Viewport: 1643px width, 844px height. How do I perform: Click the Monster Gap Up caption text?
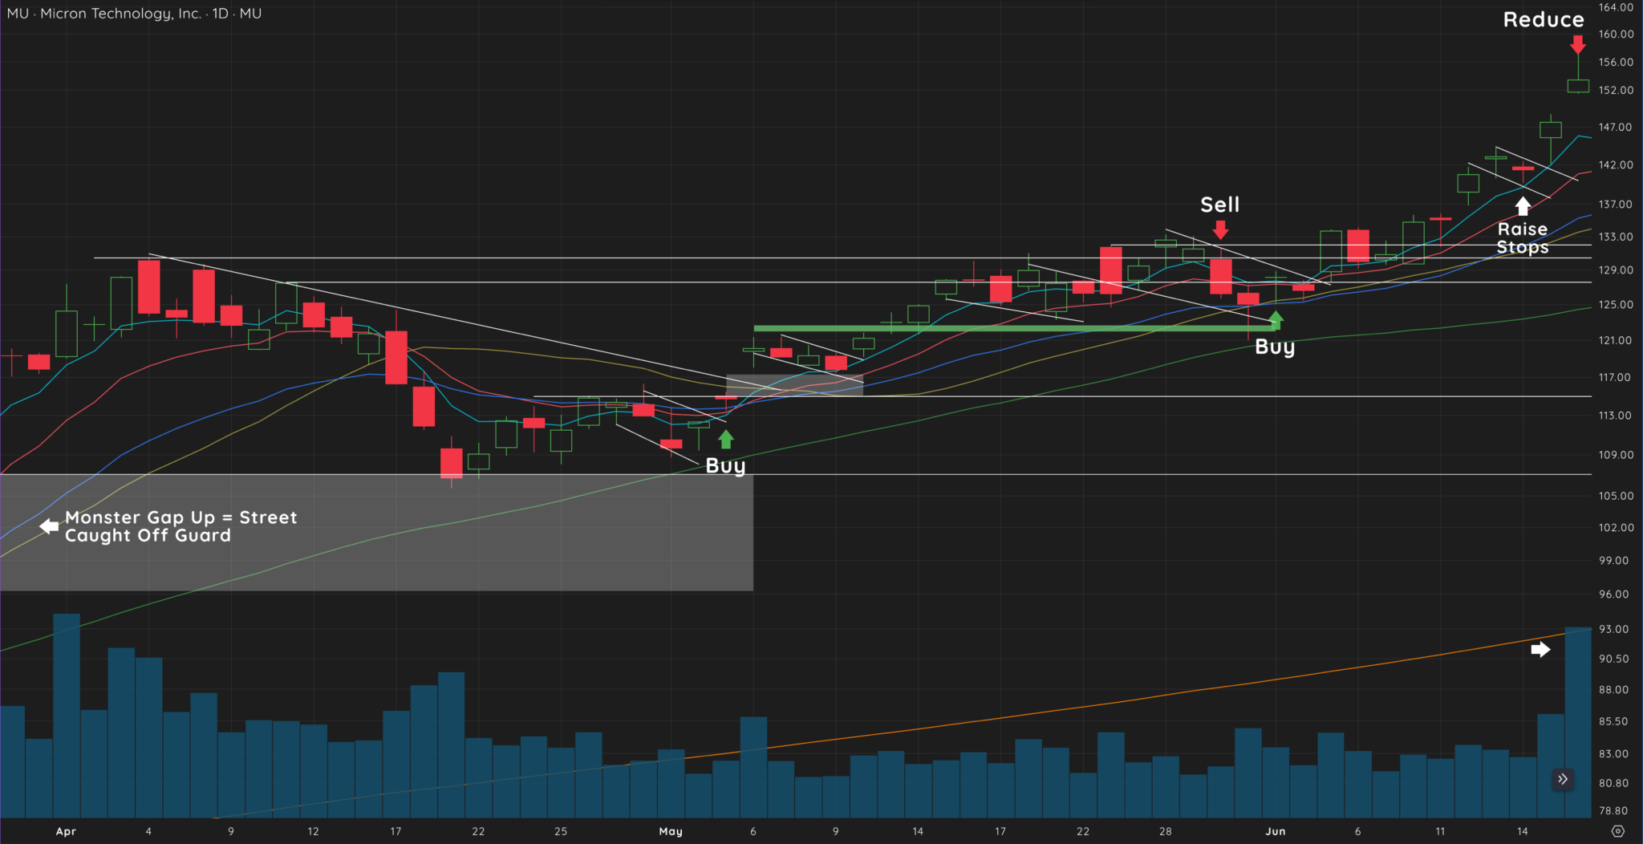[x=180, y=526]
